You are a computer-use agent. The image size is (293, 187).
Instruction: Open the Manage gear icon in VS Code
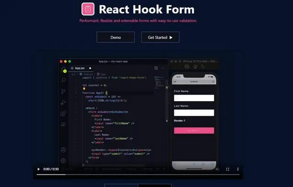coord(63,160)
